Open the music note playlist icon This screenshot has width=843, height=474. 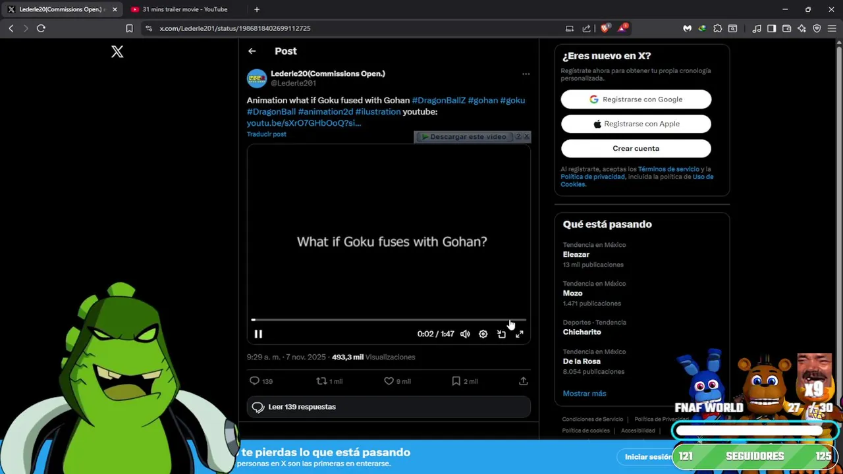(757, 28)
